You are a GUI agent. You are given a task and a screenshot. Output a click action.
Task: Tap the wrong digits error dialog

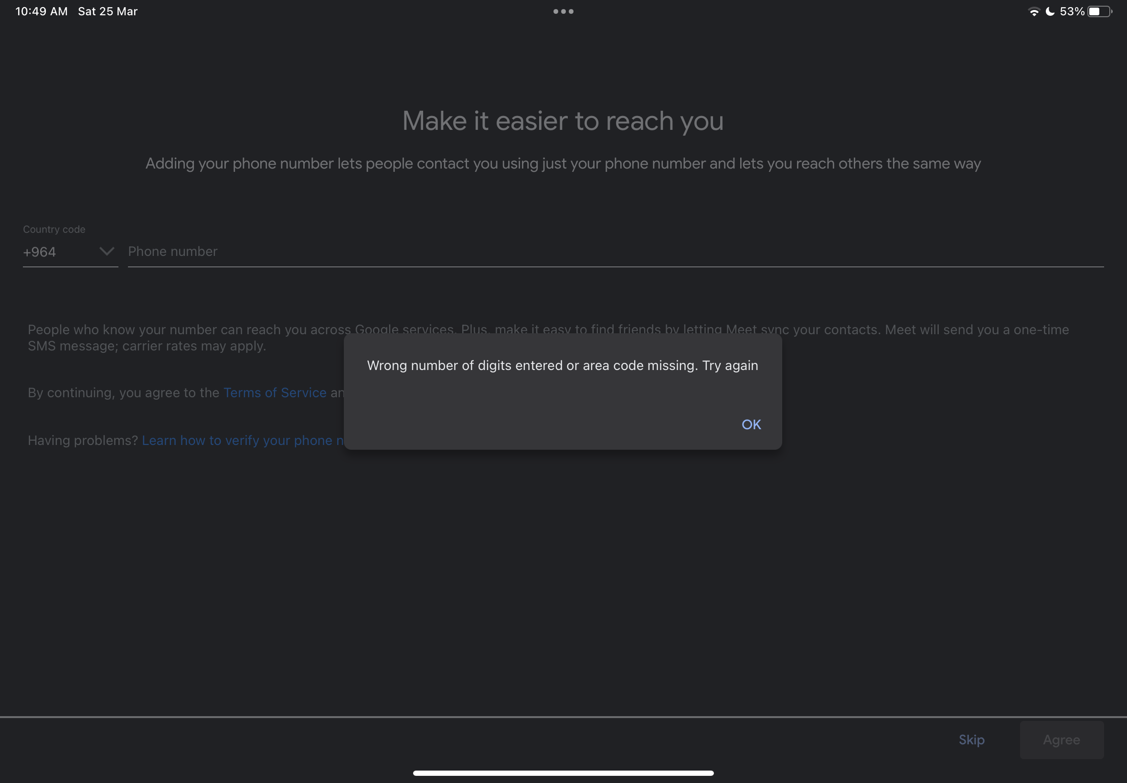pyautogui.click(x=562, y=365)
